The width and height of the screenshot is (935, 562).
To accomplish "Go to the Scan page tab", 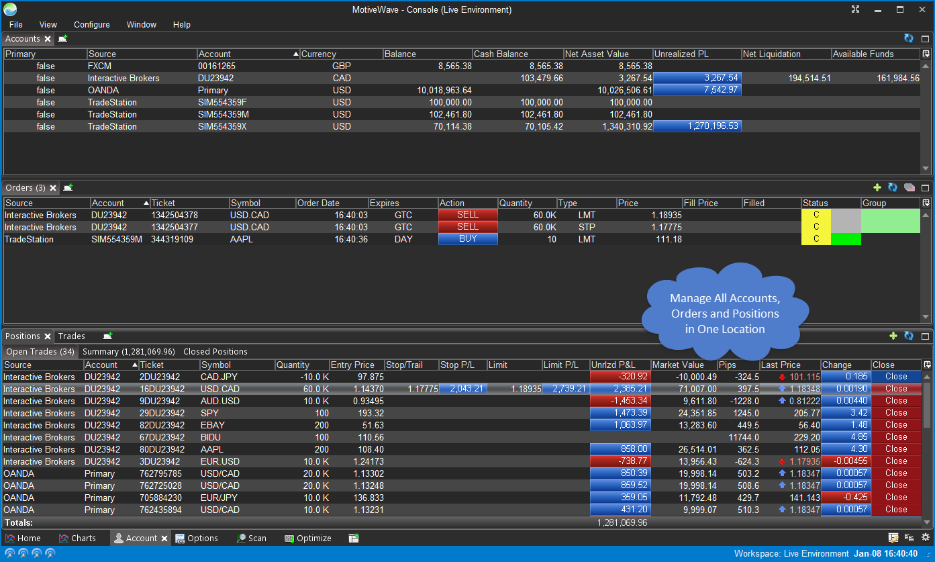I will pyautogui.click(x=252, y=538).
